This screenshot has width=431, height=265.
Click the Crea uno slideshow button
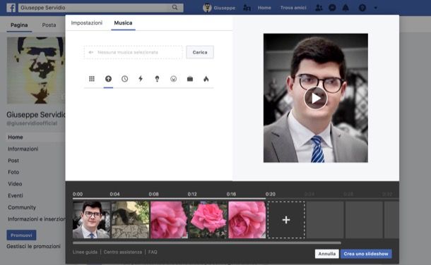click(x=366, y=254)
